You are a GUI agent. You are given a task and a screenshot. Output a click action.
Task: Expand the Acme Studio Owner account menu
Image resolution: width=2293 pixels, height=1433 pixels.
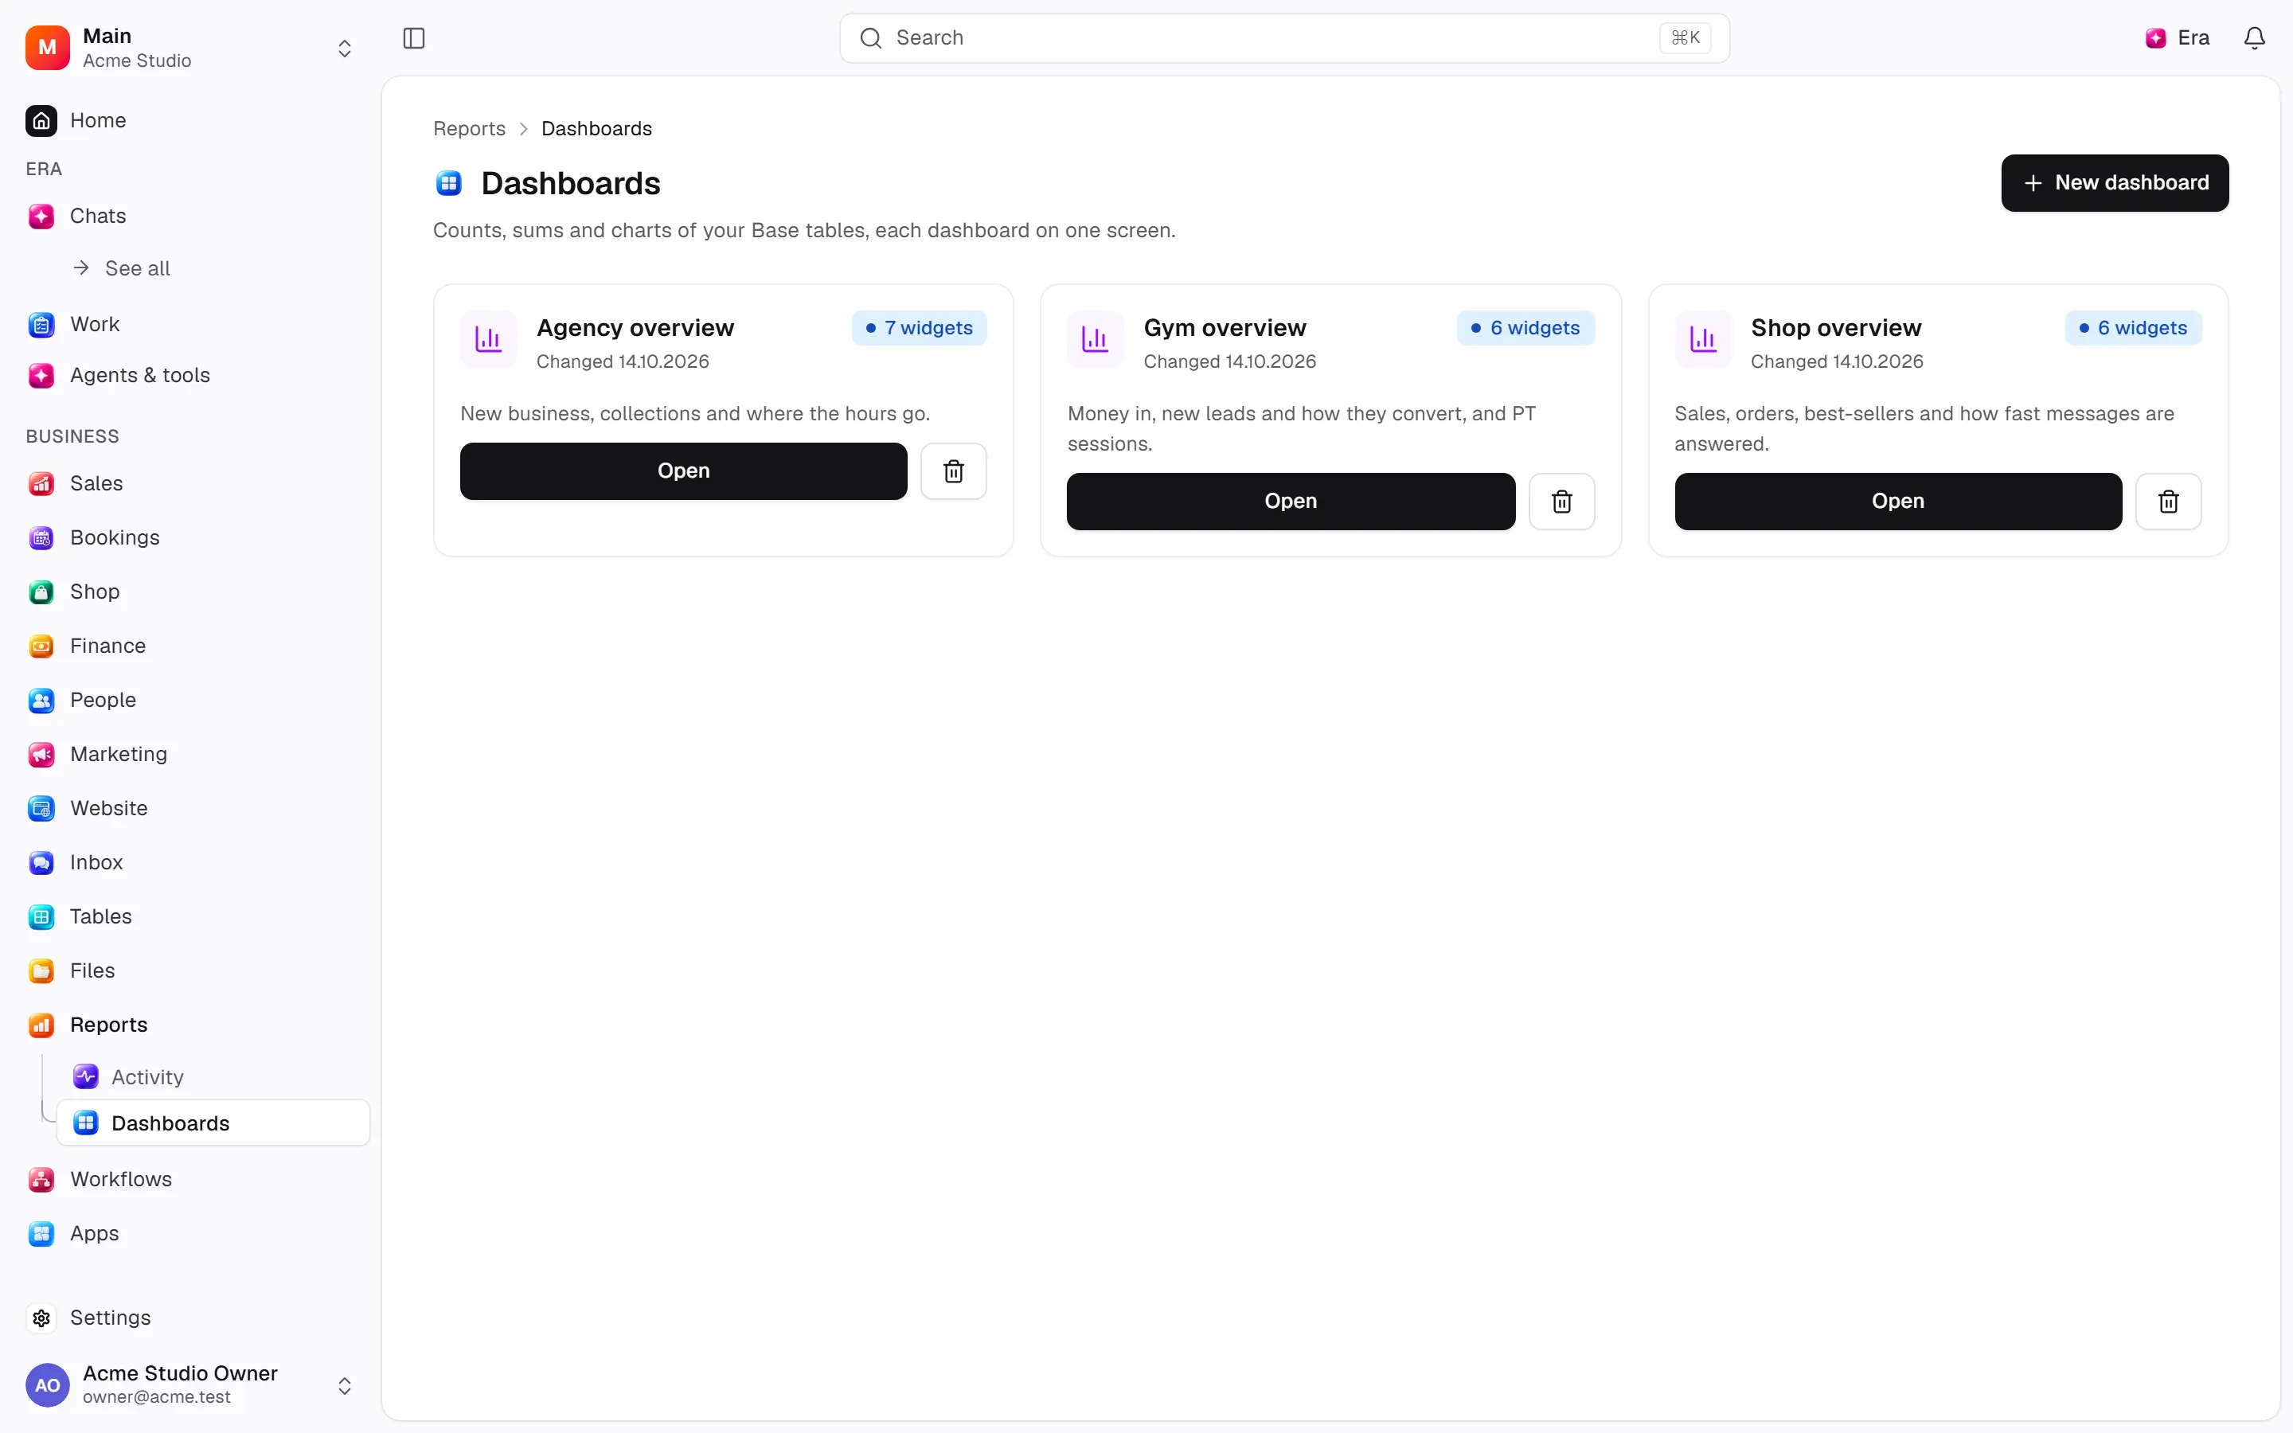[x=189, y=1384]
